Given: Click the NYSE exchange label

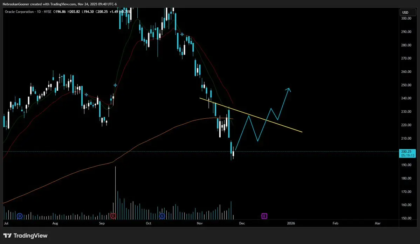Looking at the screenshot, I should click(47, 12).
